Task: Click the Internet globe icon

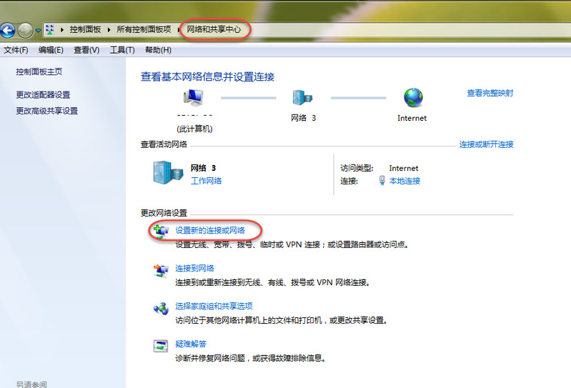Action: [x=412, y=98]
